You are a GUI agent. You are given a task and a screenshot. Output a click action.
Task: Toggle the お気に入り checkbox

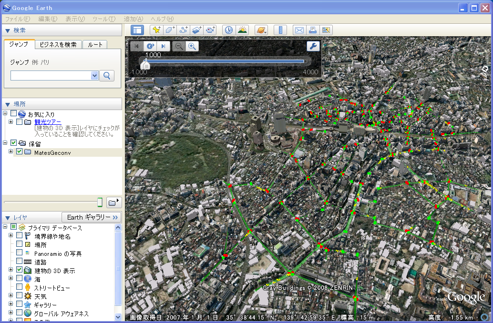tap(13, 113)
